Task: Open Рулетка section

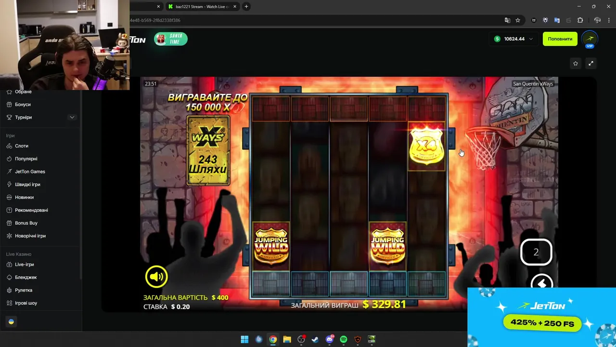Action: pos(24,290)
